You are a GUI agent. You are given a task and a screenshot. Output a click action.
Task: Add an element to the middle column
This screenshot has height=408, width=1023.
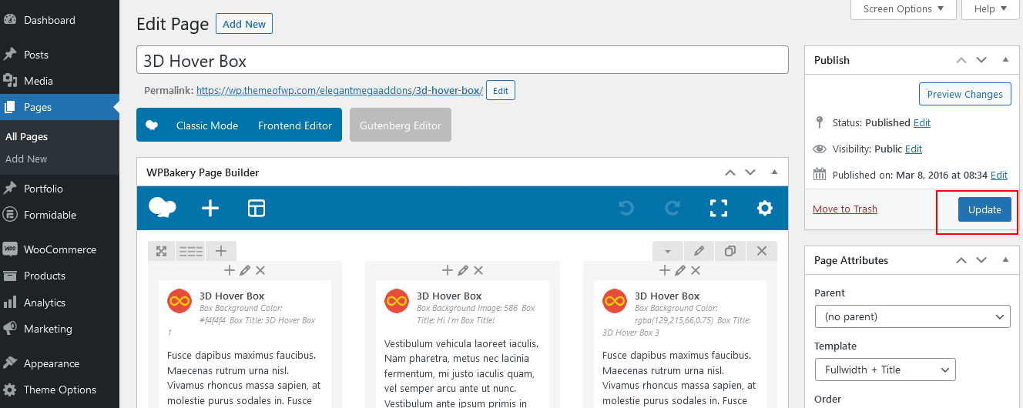tap(447, 270)
